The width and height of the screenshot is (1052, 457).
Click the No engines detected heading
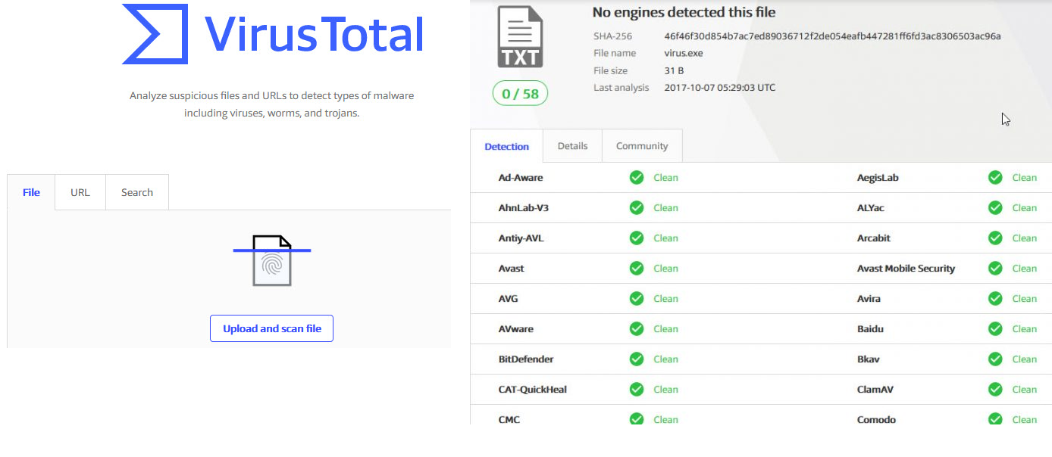[x=684, y=12]
